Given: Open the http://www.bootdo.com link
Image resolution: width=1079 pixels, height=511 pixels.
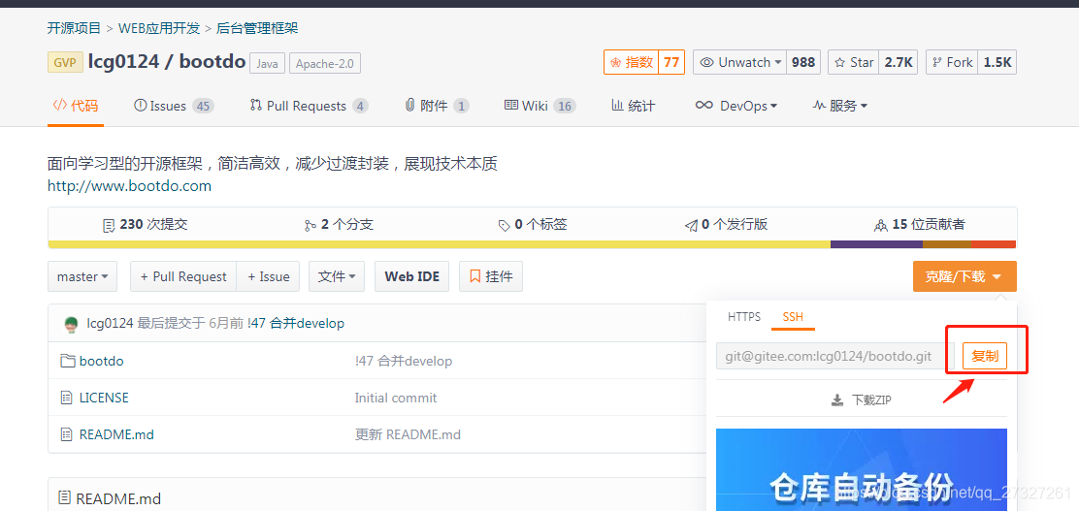Looking at the screenshot, I should pos(129,186).
